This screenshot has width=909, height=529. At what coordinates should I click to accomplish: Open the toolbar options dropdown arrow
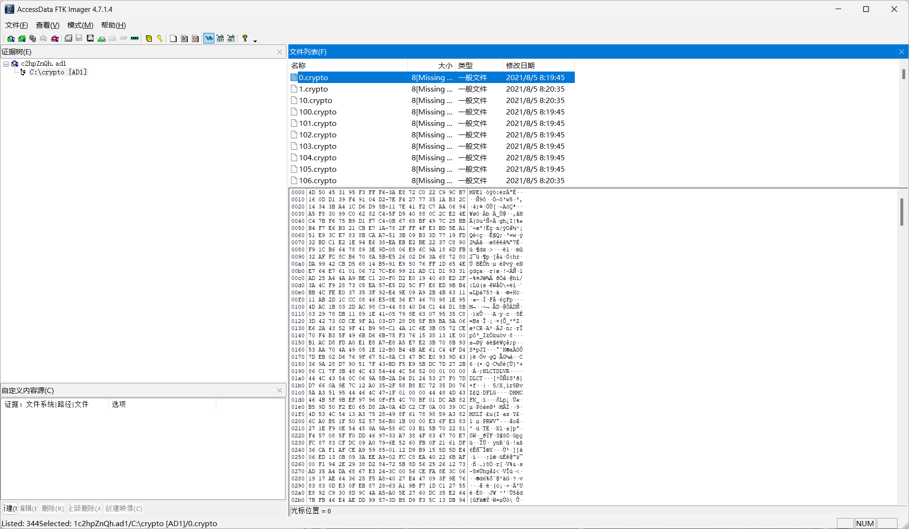pos(255,41)
